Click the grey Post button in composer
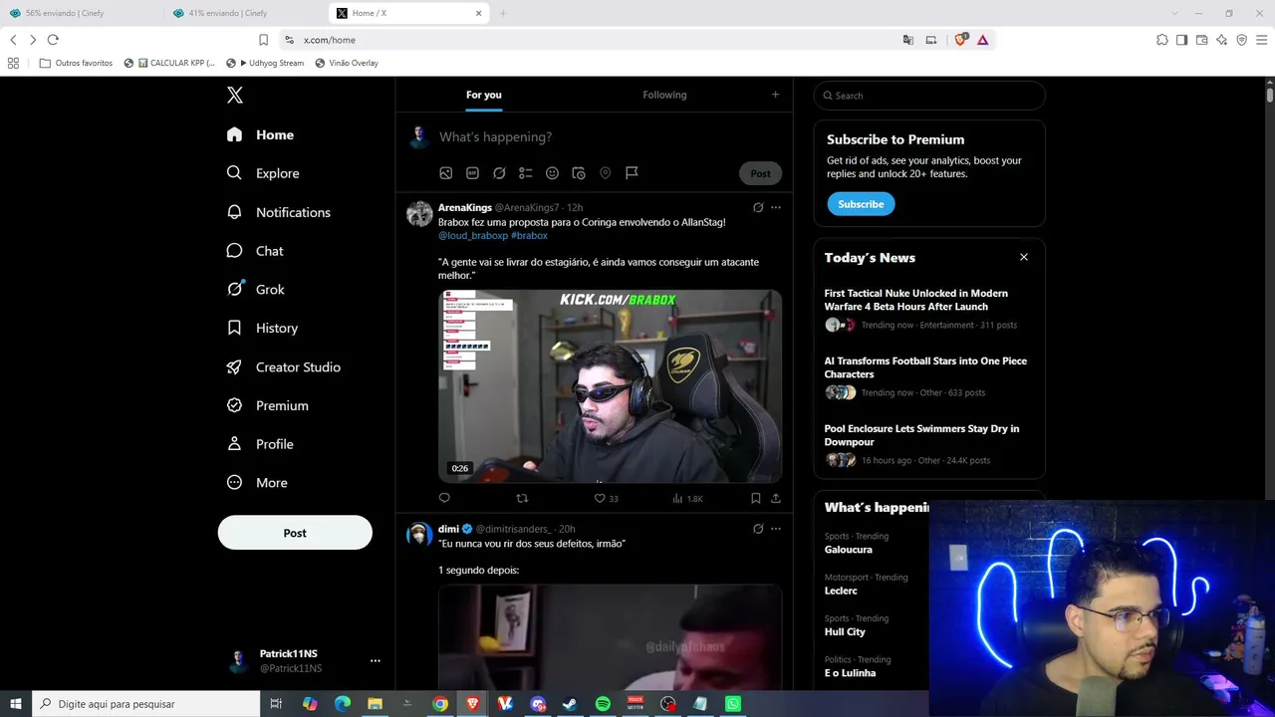This screenshot has height=717, width=1275. [760, 173]
